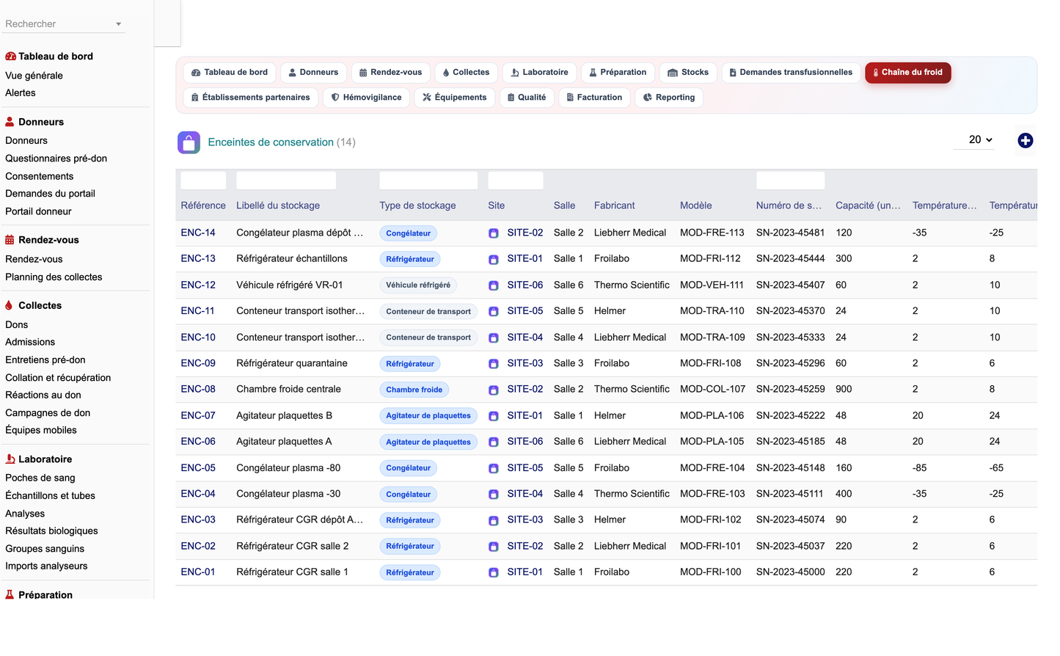Open Groupes sanguins in sidebar

coord(45,548)
